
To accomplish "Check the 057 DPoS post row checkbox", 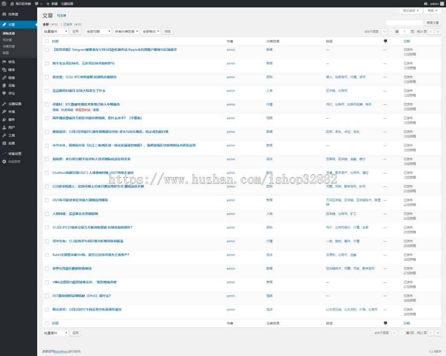I will click(47, 296).
